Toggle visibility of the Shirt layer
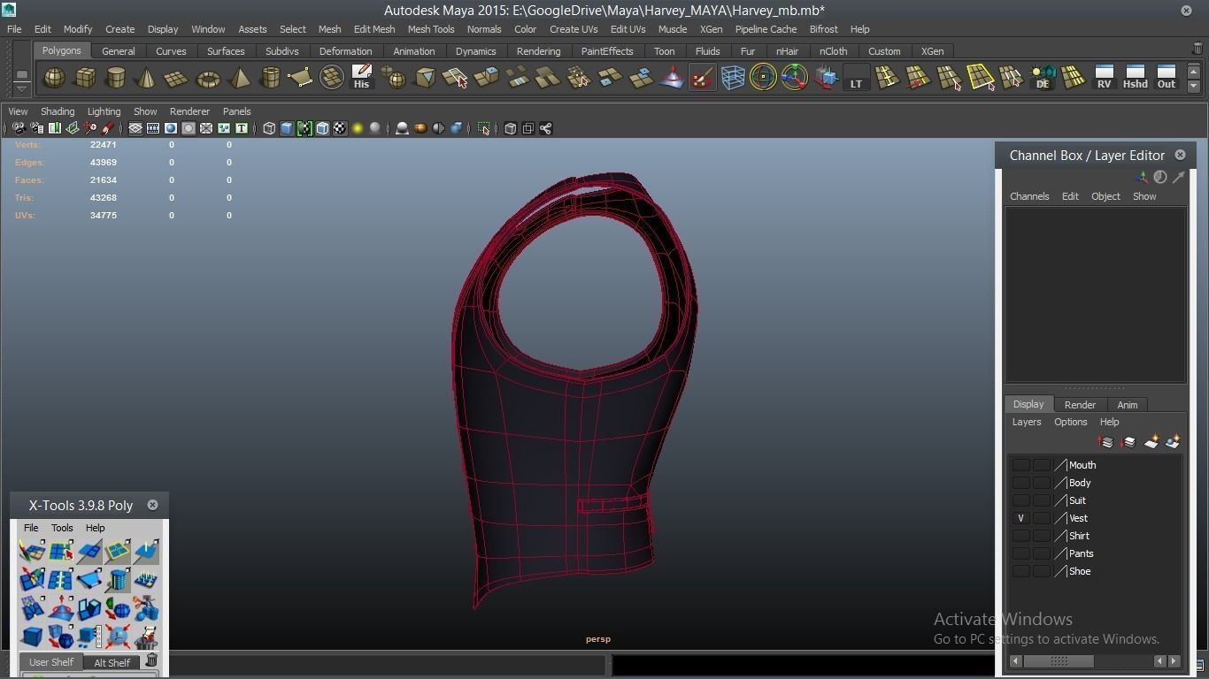The image size is (1209, 679). [x=1020, y=536]
